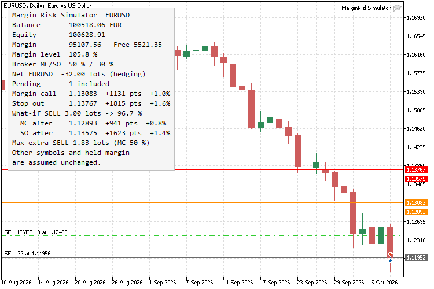The height and width of the screenshot is (289, 434).
Task: Click the 1.14235 price axis label
Action: 416,147
